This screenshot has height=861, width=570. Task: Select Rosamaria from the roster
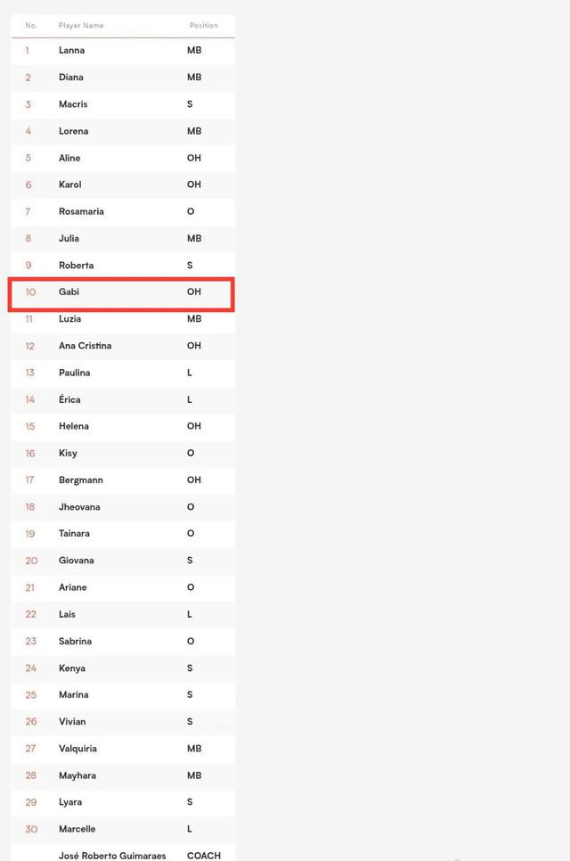[81, 211]
